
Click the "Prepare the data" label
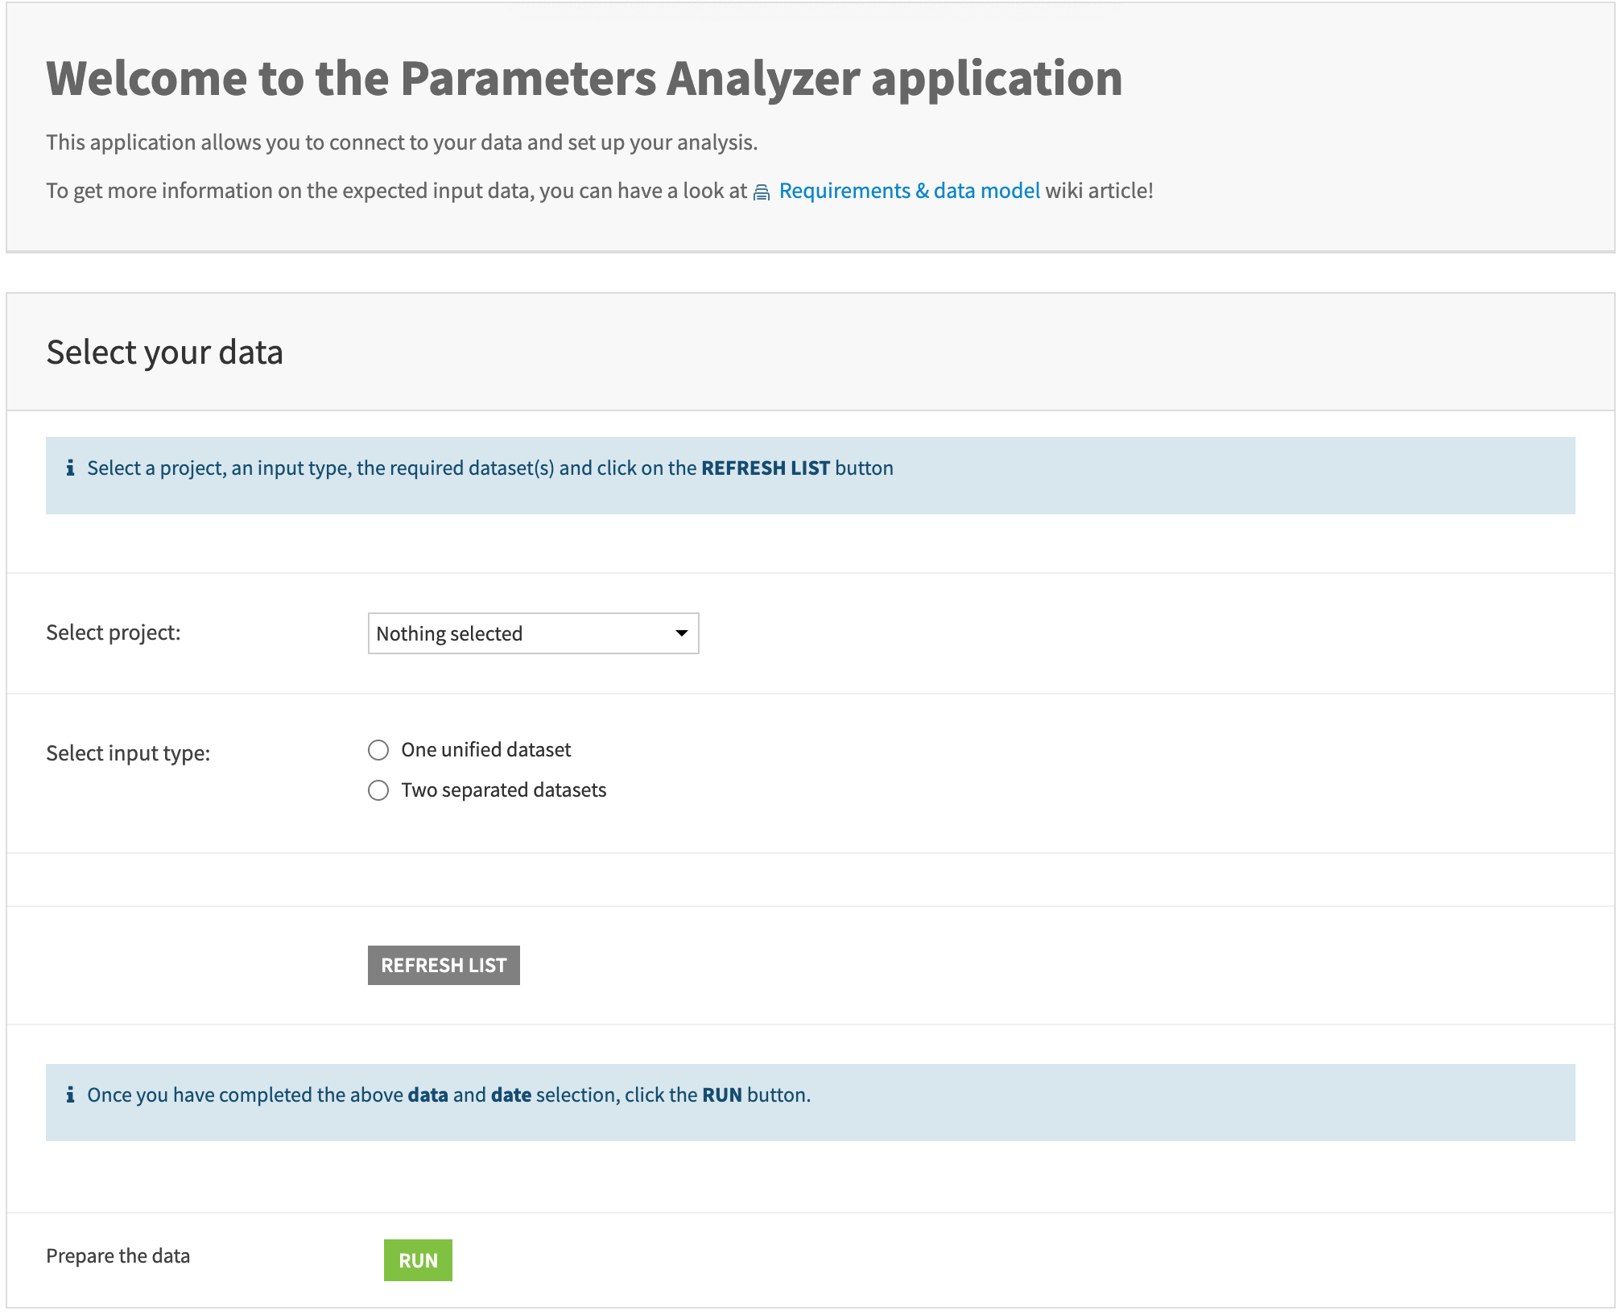[x=118, y=1256]
